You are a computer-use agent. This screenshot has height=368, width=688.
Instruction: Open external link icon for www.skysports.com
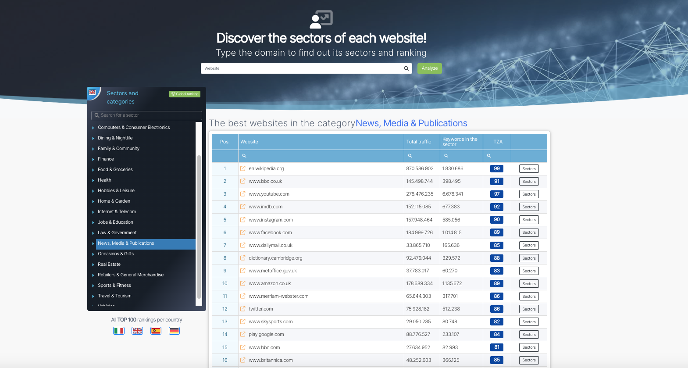243,322
